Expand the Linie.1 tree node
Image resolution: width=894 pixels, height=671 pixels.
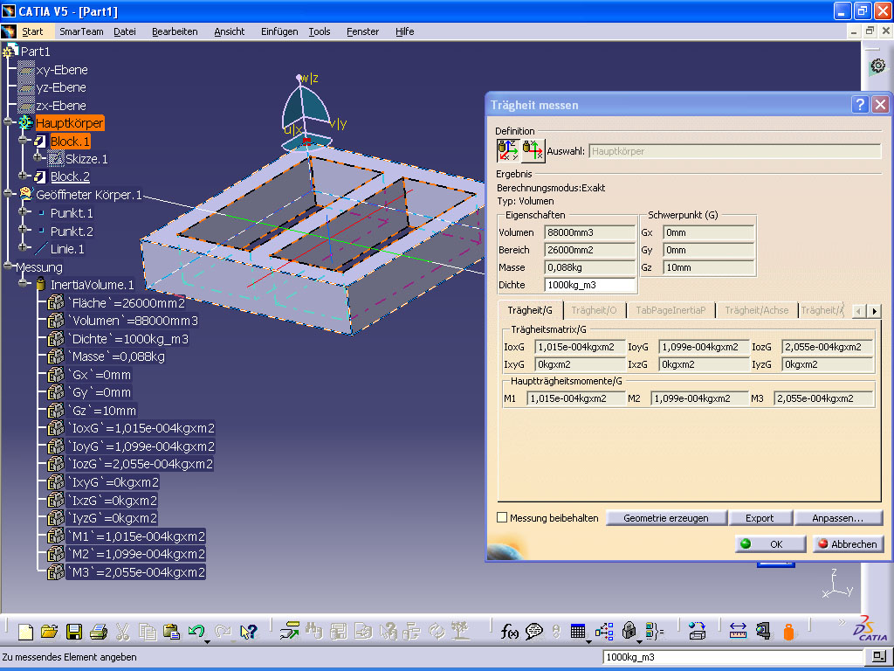click(x=23, y=248)
